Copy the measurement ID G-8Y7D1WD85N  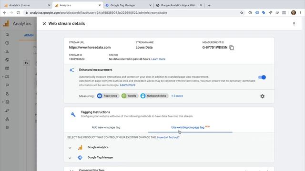[x=232, y=47]
